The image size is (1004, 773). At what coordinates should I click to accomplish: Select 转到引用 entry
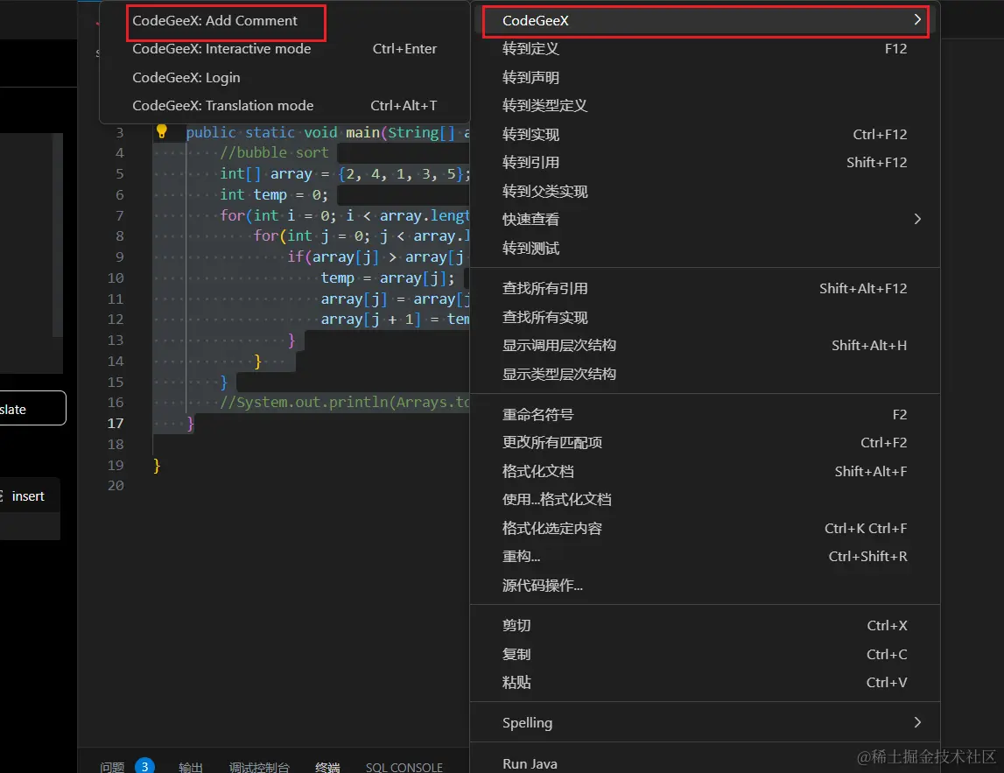click(705, 163)
